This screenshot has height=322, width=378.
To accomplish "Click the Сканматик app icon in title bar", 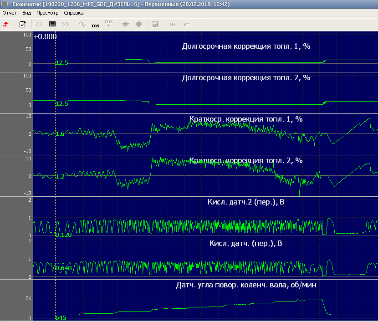I will coord(5,4).
